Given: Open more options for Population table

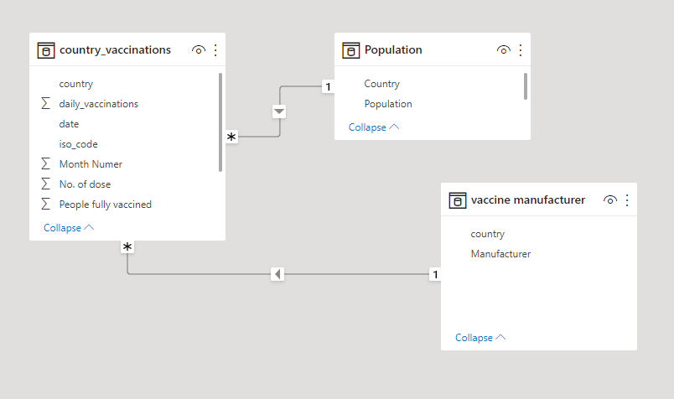Looking at the screenshot, I should pyautogui.click(x=521, y=50).
